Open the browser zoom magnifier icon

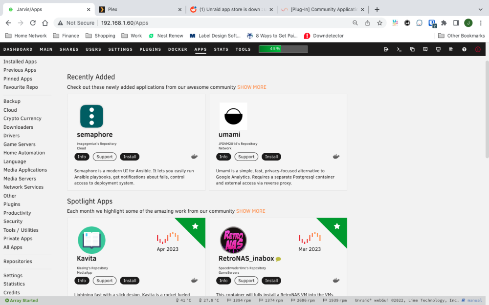pos(355,23)
